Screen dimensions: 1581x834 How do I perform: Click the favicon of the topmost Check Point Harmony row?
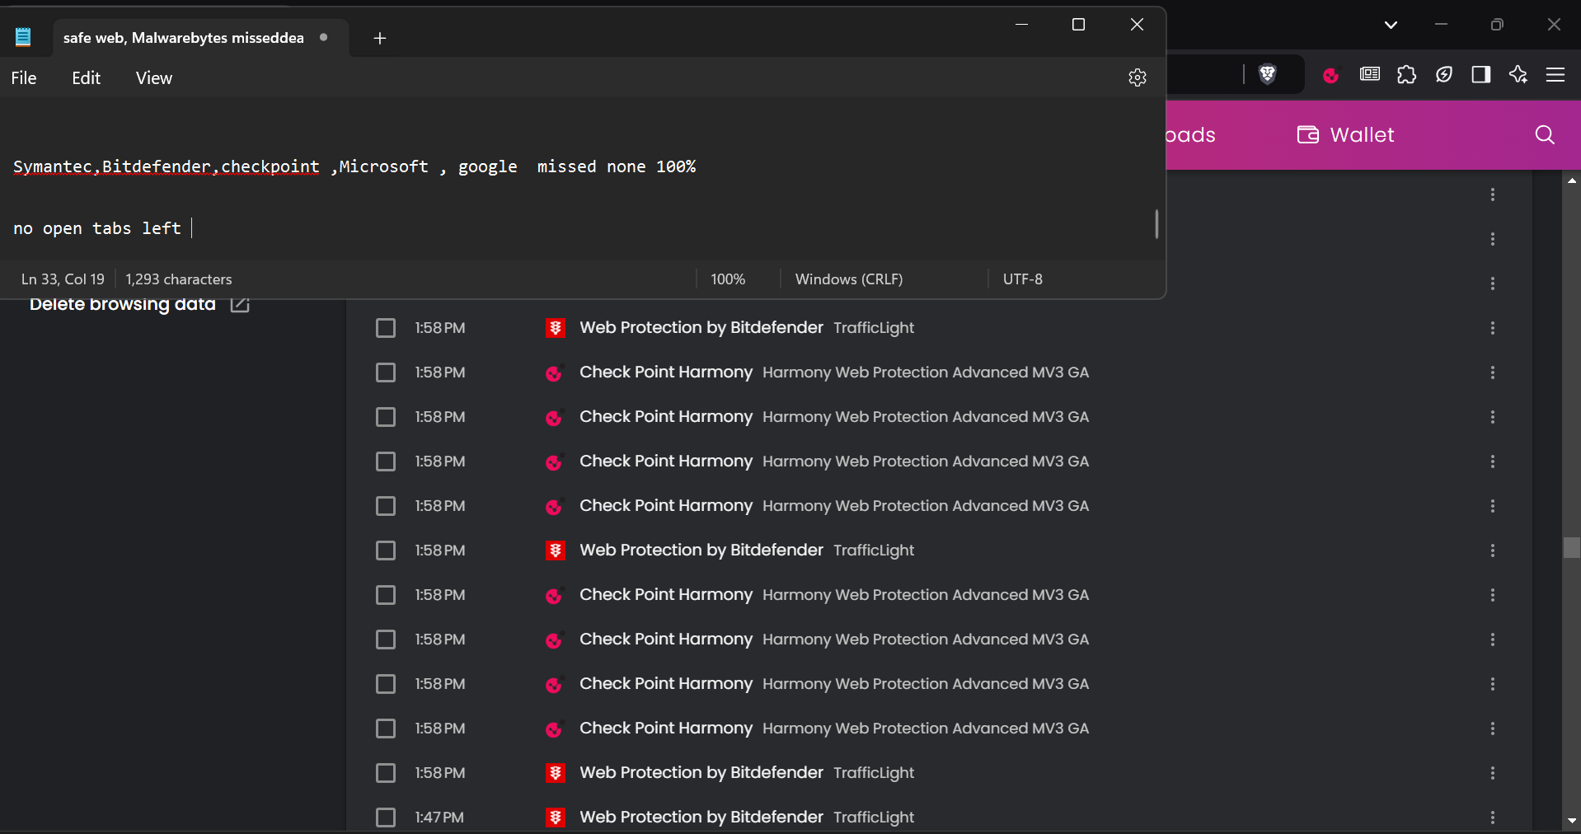pos(554,372)
